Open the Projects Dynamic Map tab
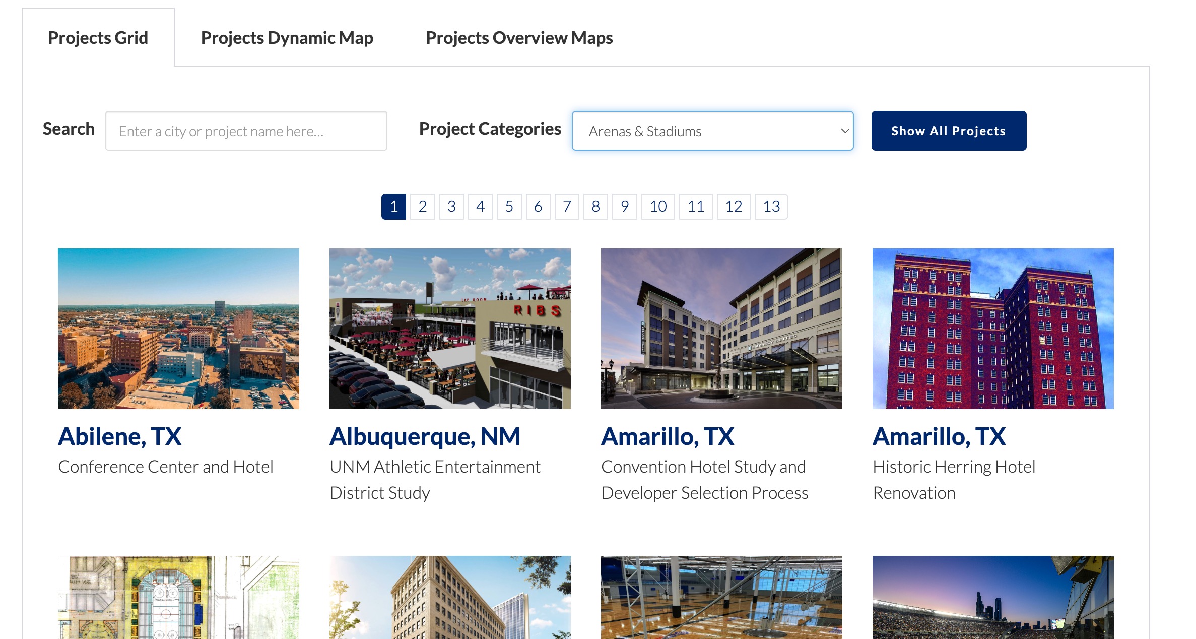 pyautogui.click(x=287, y=38)
